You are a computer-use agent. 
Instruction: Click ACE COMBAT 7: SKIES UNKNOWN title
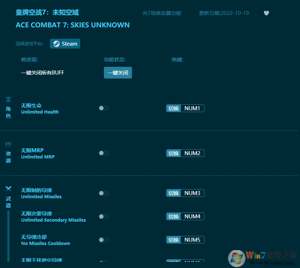click(x=73, y=25)
